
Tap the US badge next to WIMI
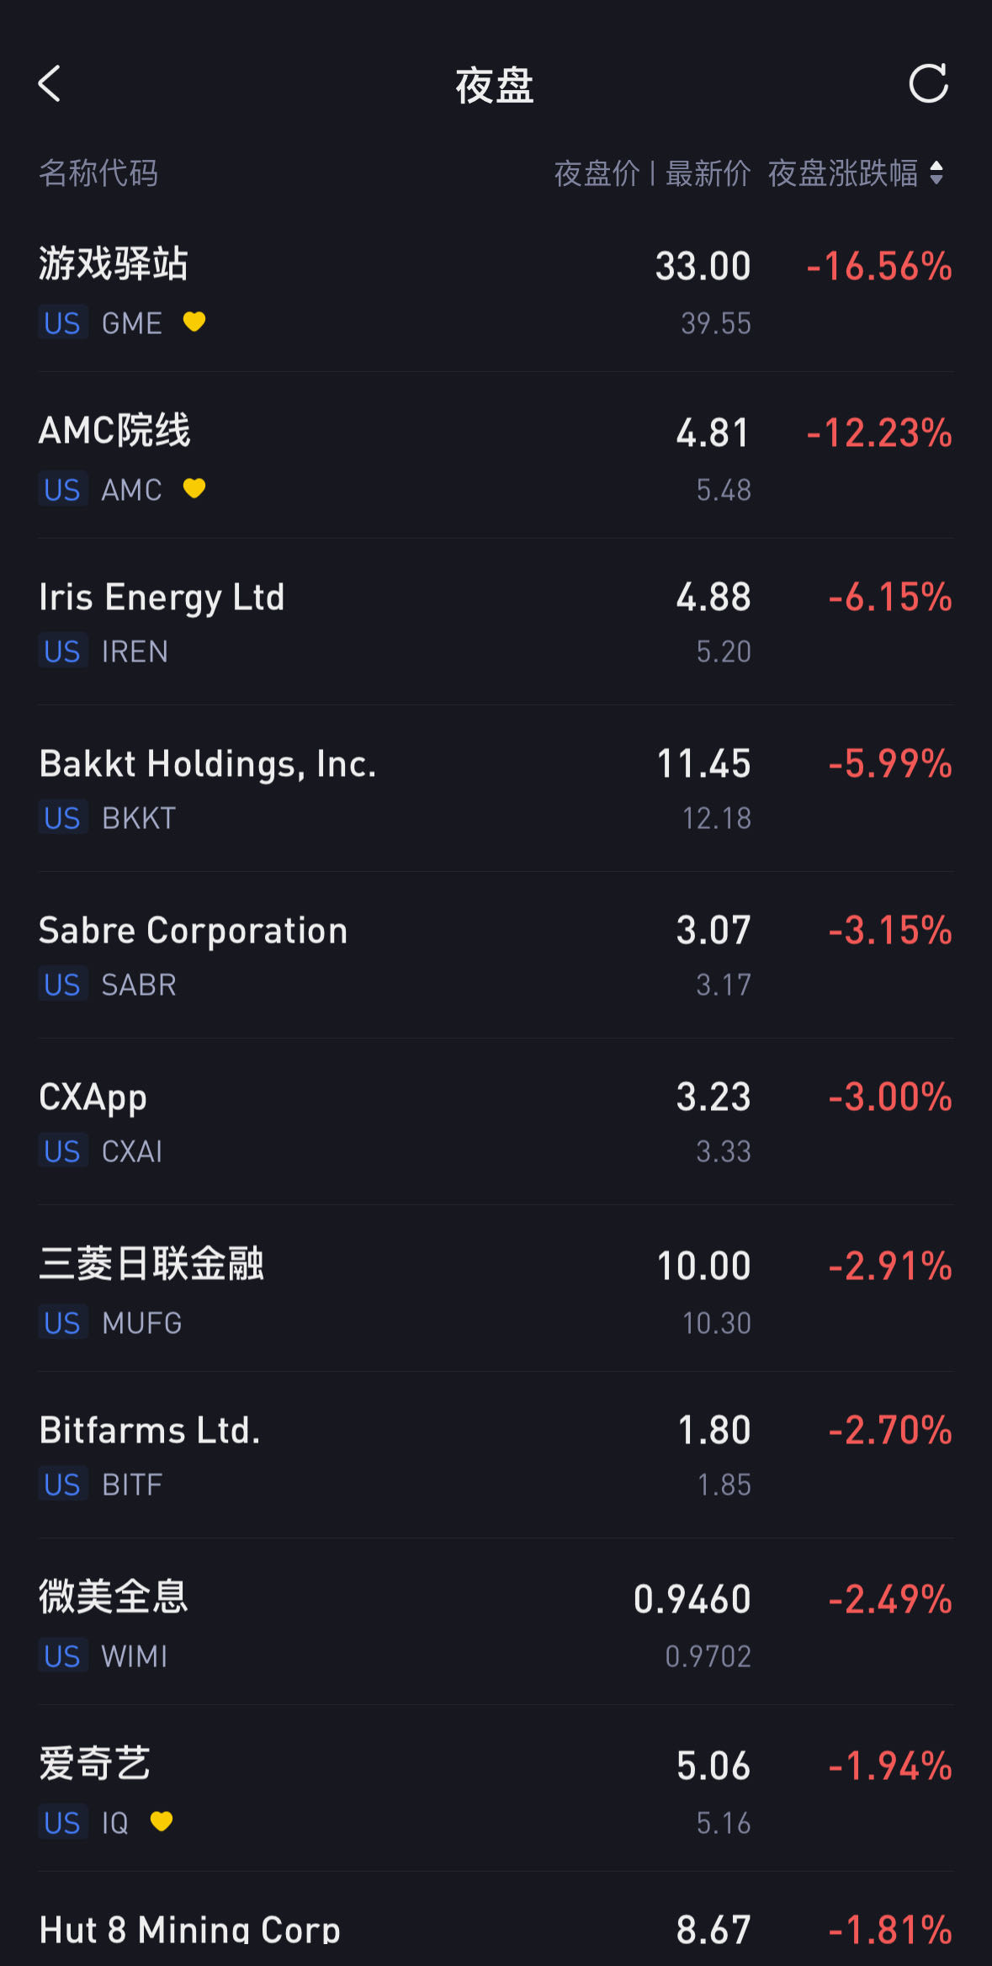tap(62, 1656)
